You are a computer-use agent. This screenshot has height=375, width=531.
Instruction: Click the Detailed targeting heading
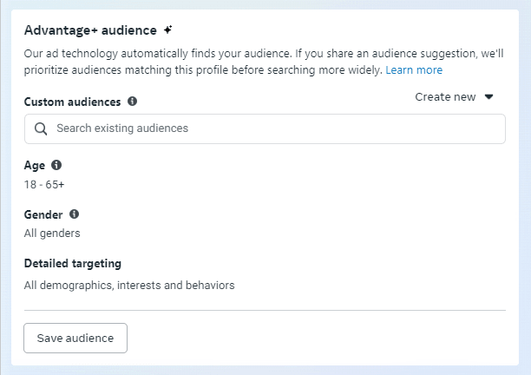click(73, 264)
